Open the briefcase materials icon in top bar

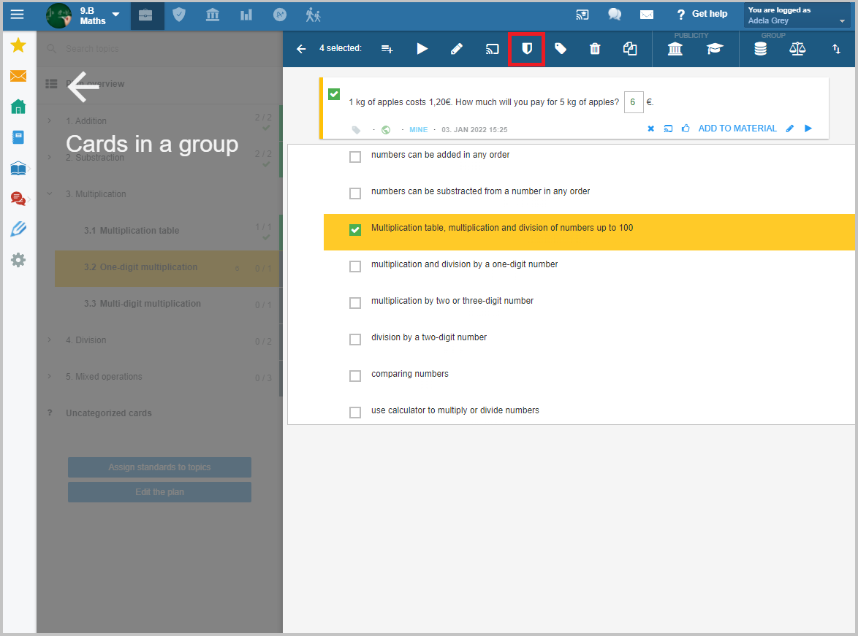(145, 15)
